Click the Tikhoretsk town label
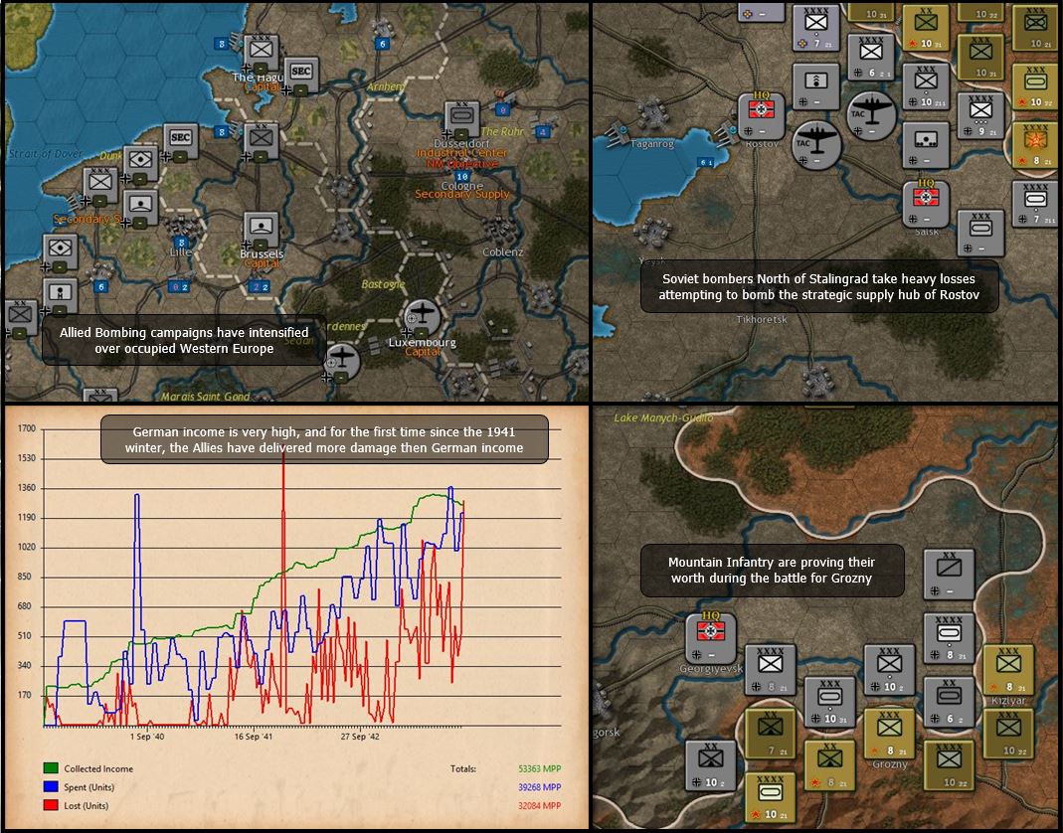 [x=762, y=319]
